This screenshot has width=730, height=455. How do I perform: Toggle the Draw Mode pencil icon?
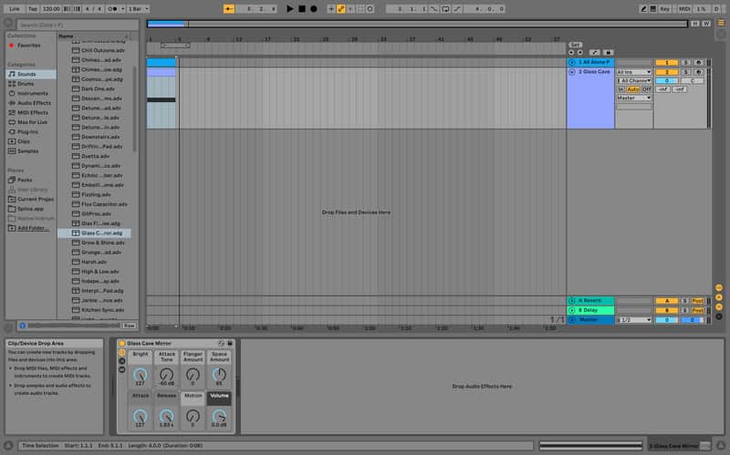[643, 9]
